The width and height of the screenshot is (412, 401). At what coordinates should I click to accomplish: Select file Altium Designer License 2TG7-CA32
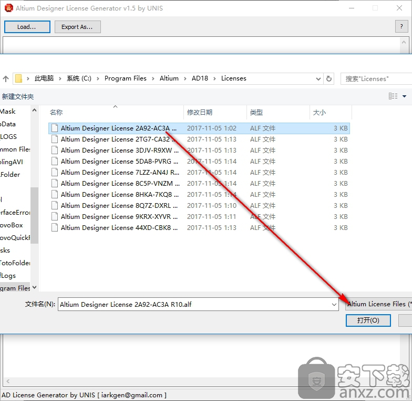point(199,139)
